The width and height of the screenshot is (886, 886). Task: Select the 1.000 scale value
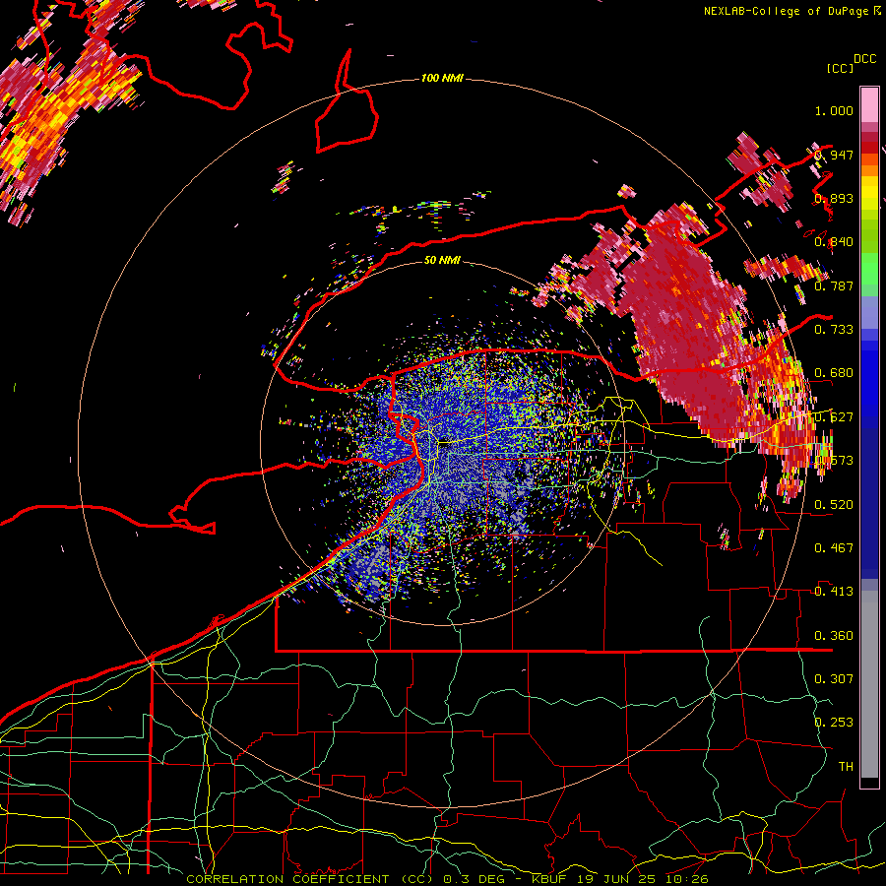[834, 110]
